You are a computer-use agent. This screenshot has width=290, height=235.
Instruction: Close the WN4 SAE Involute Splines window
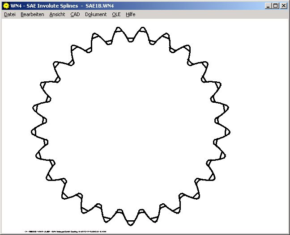pyautogui.click(x=283, y=6)
